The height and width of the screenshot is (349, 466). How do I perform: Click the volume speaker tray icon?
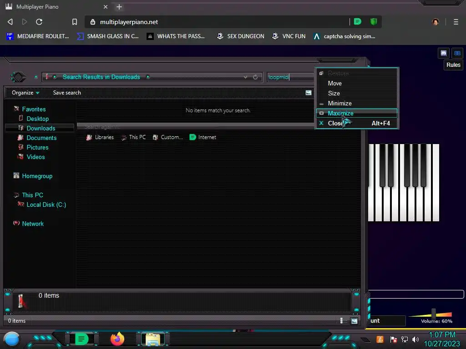(x=415, y=339)
